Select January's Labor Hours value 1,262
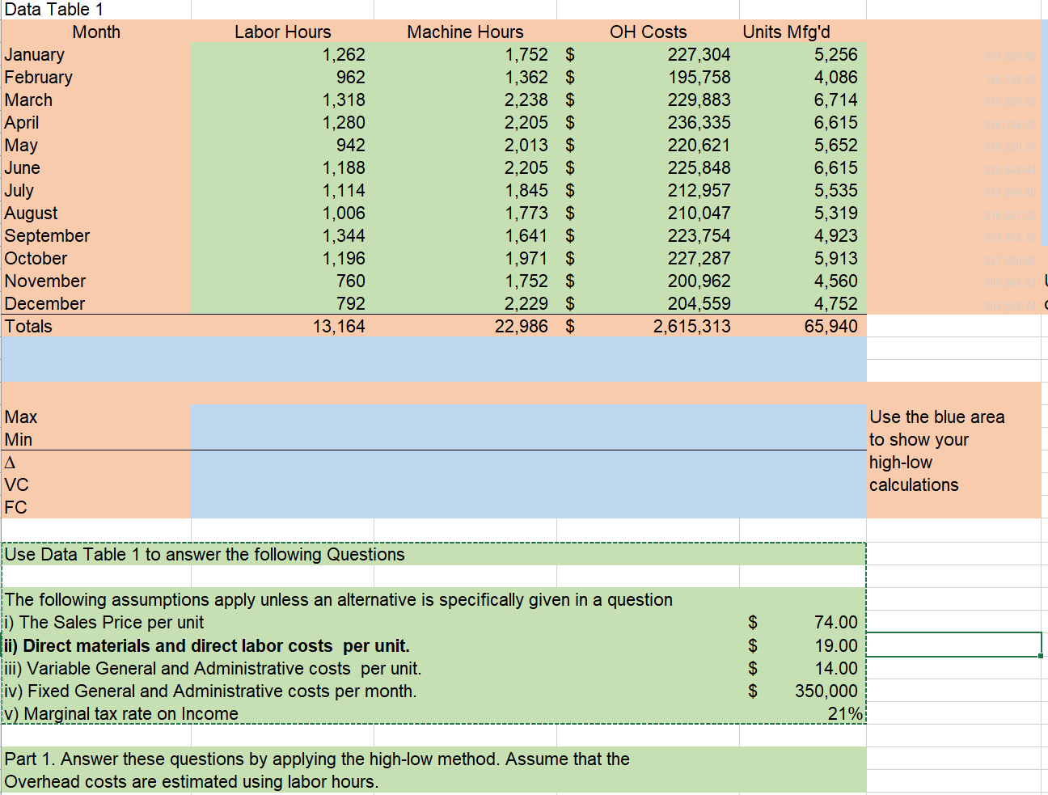 (x=340, y=54)
